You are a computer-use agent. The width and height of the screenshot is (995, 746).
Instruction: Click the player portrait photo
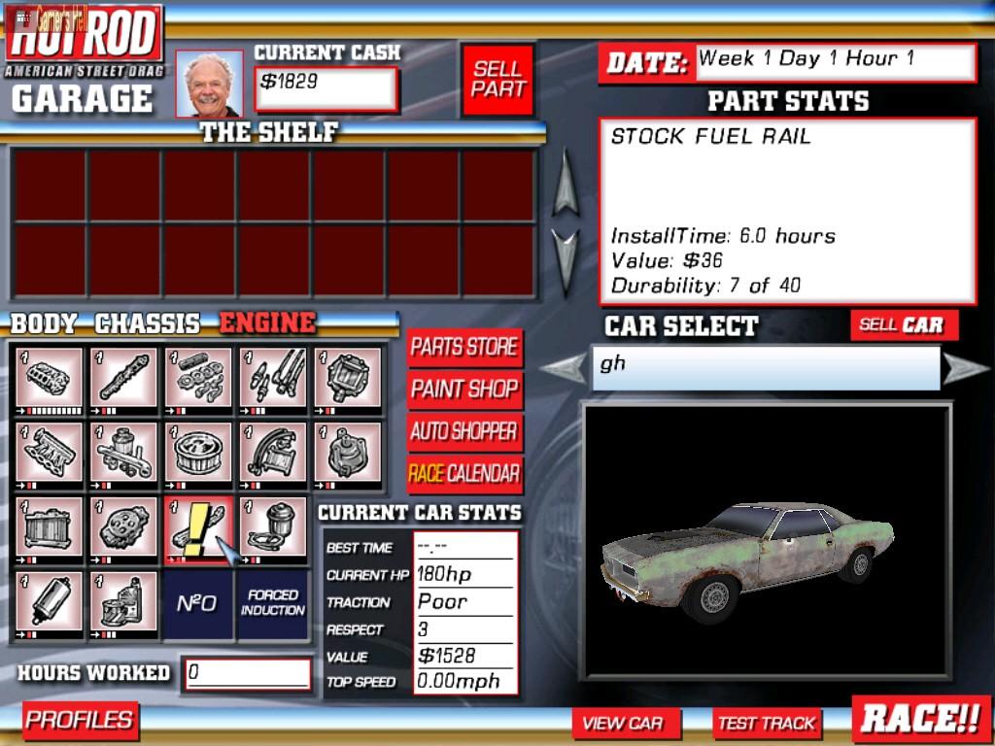210,84
